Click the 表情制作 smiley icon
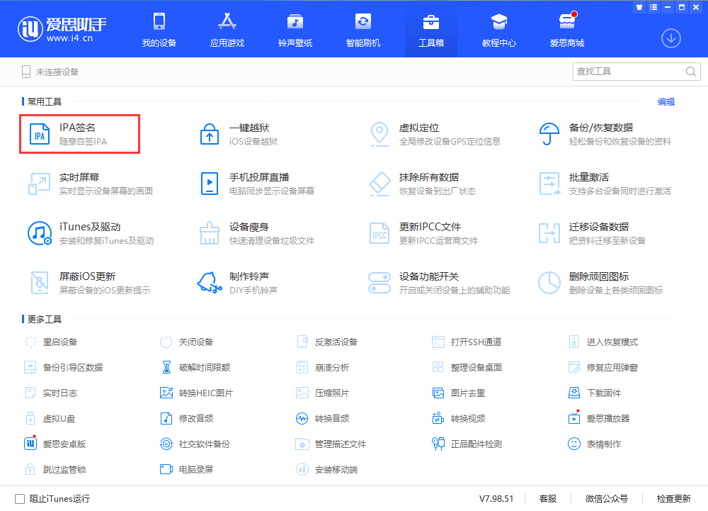The width and height of the screenshot is (708, 511). [574, 444]
